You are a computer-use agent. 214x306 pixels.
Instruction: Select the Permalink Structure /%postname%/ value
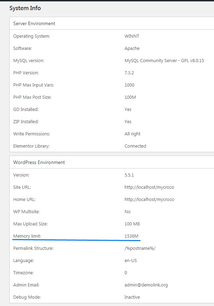(140, 248)
